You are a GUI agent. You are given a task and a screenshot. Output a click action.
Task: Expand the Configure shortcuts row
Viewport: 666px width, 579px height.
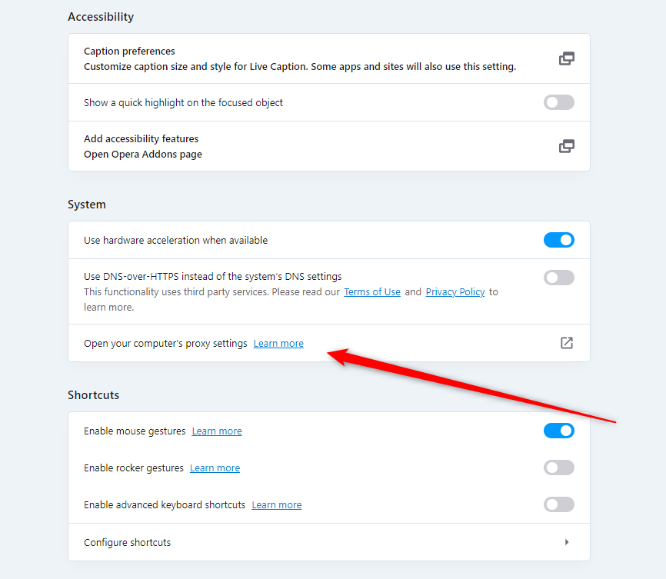tap(567, 542)
